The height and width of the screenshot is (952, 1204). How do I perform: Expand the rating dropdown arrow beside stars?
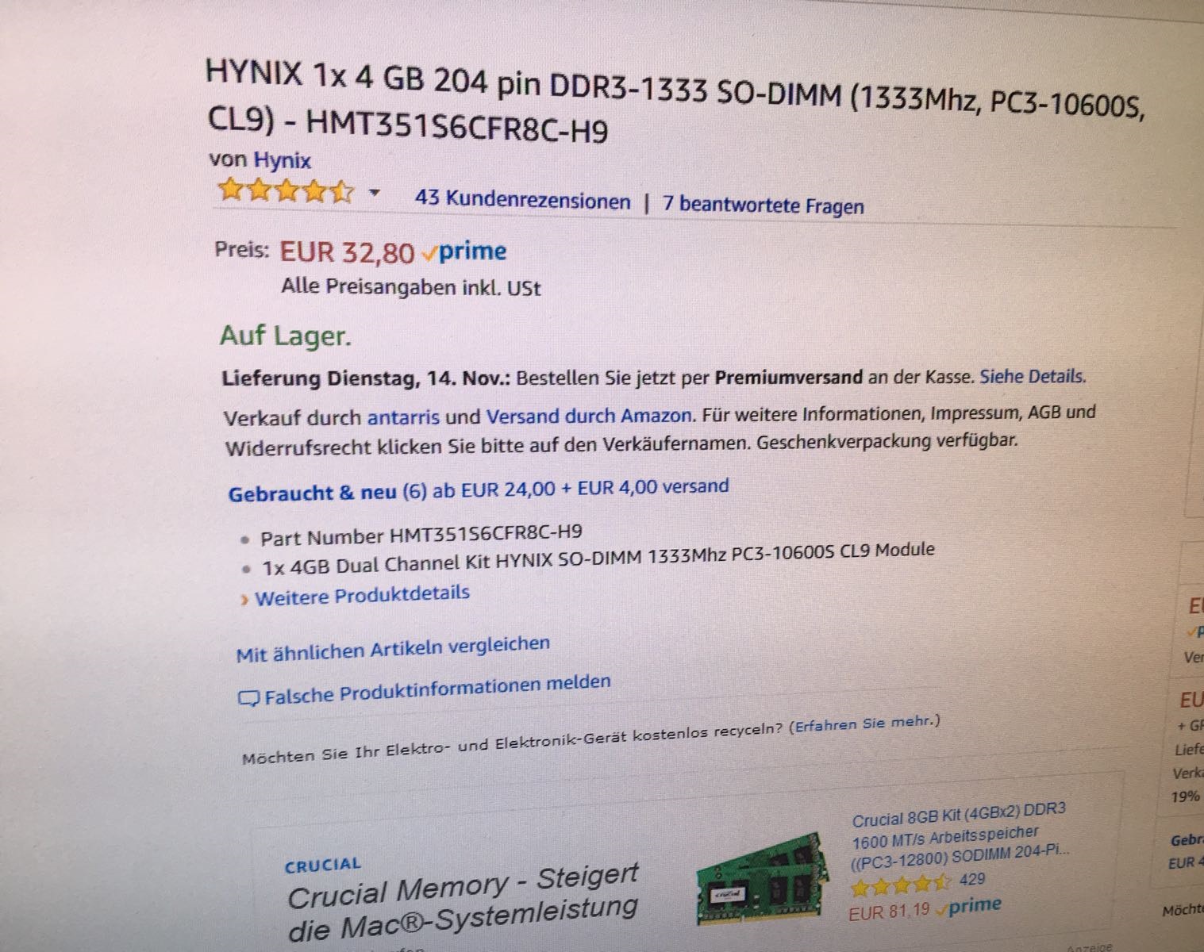(x=375, y=193)
